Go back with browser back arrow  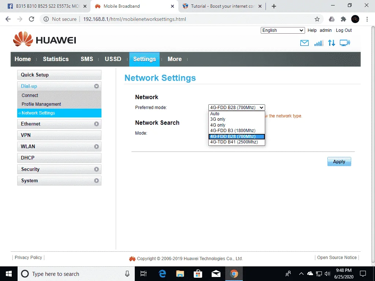[x=8, y=19]
